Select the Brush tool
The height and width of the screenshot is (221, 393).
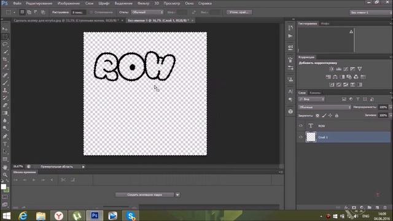(5, 82)
